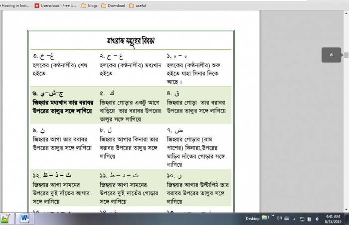Screen dimensions: 349x225
Task: Click the on-screen keyboard tray icon
Action: coord(287,219)
